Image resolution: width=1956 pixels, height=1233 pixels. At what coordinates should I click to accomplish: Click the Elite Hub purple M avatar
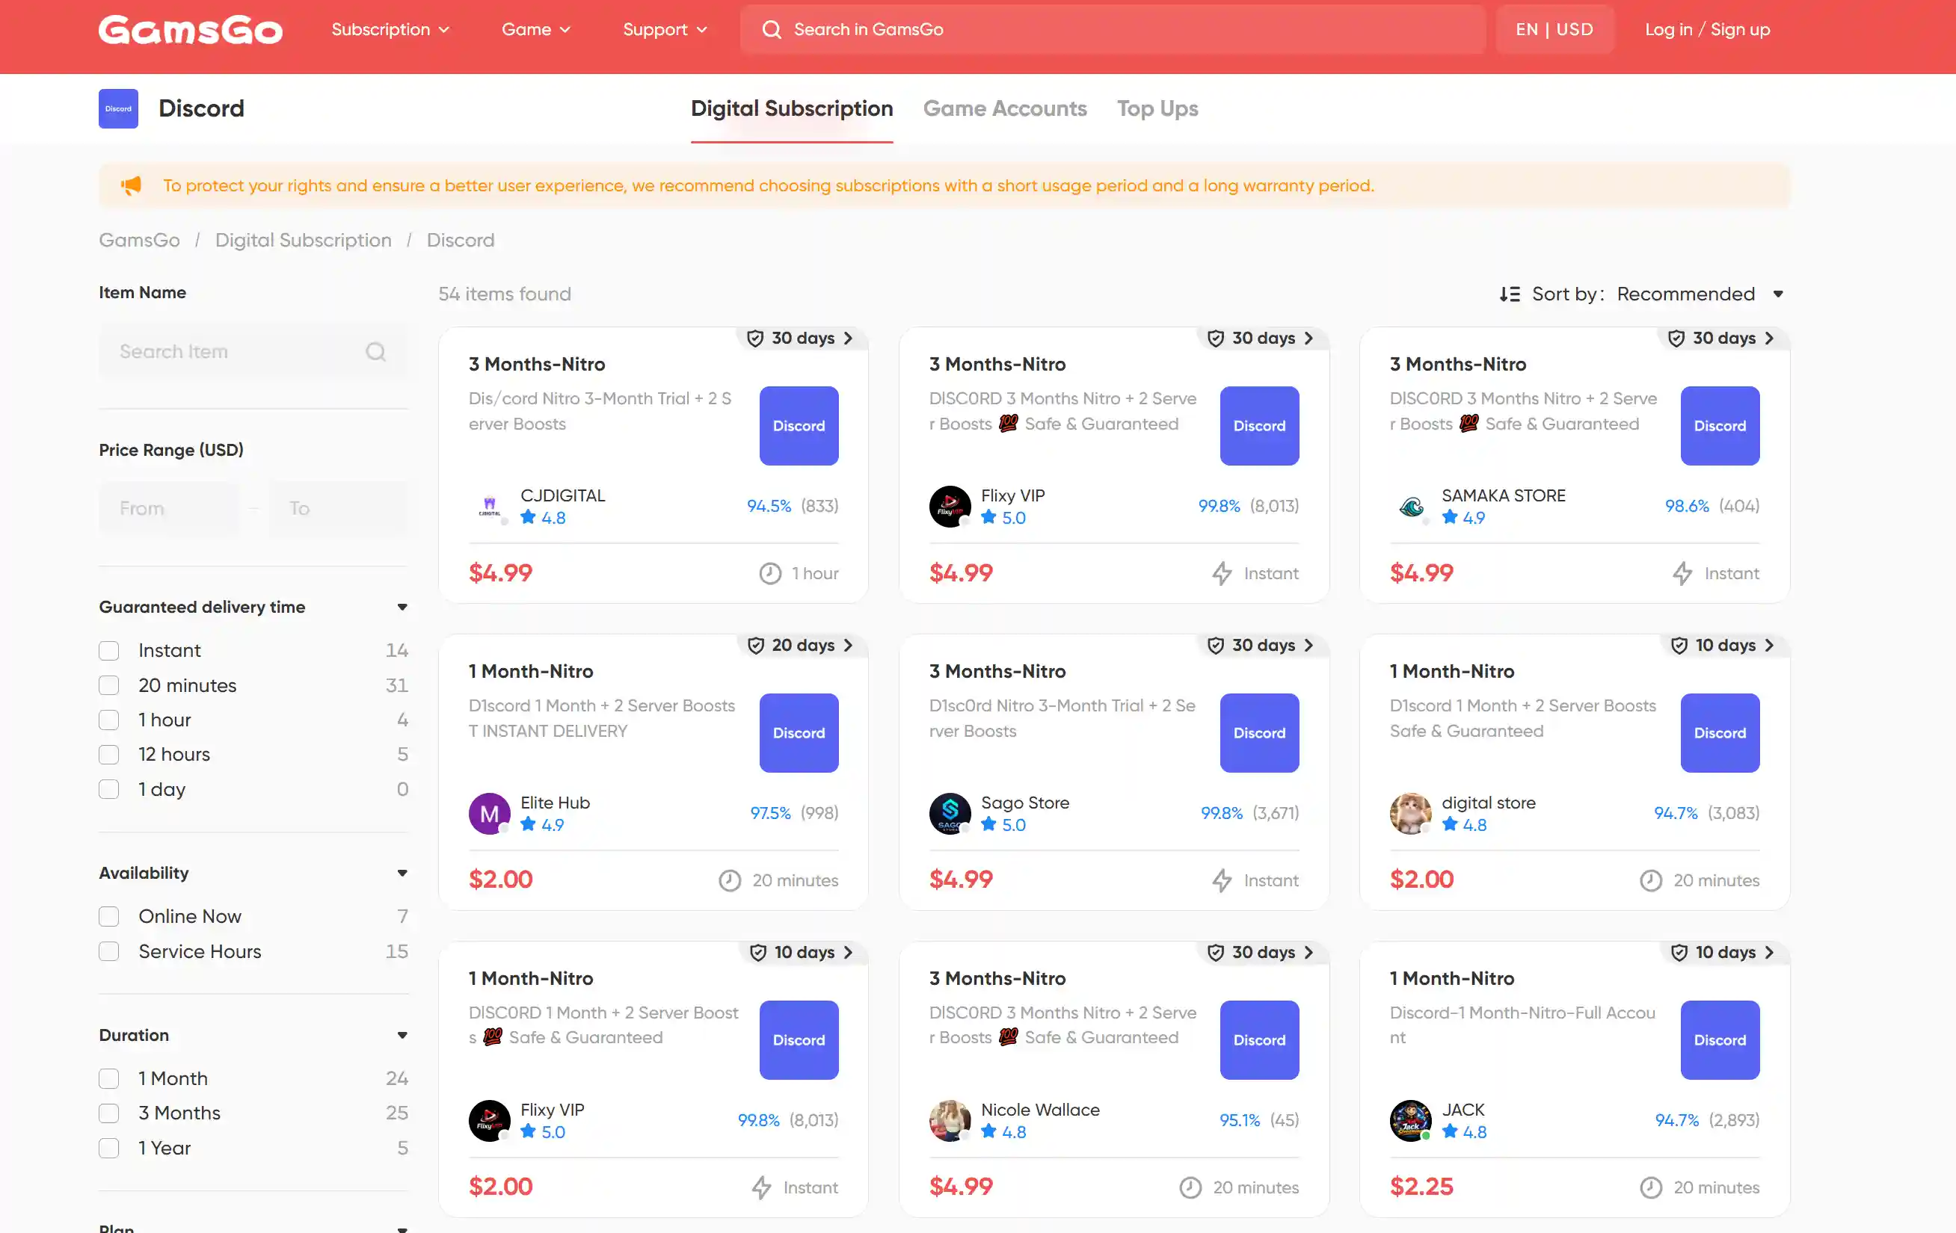489,813
